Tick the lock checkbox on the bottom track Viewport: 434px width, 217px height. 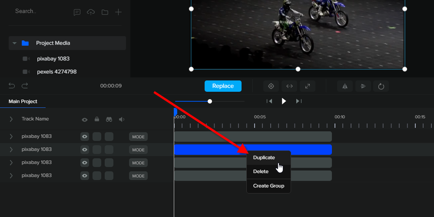pos(97,176)
